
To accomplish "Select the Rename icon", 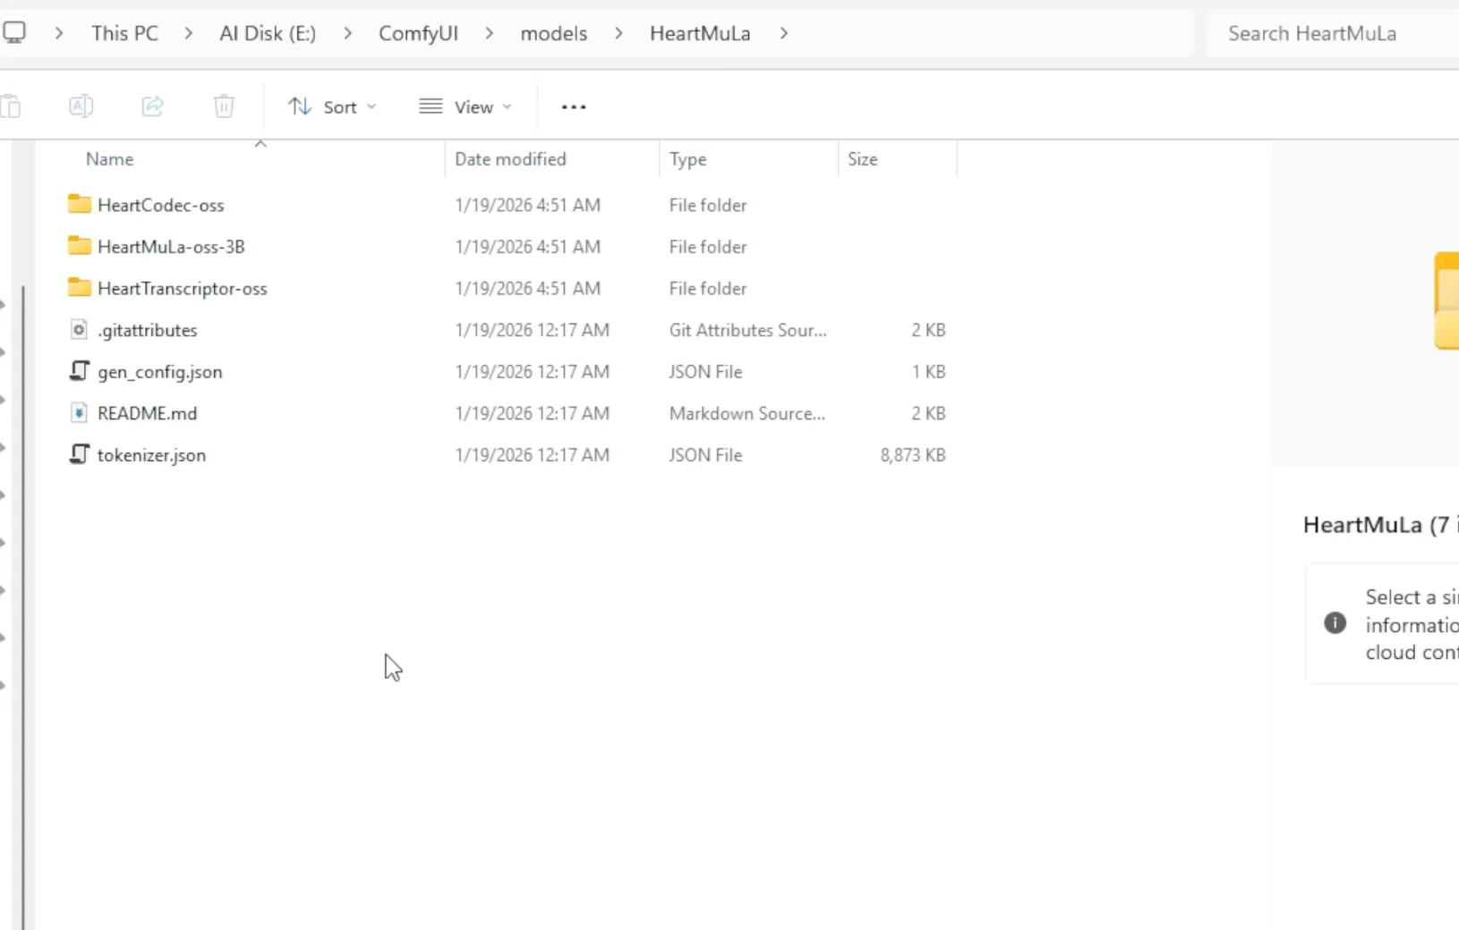I will point(80,106).
